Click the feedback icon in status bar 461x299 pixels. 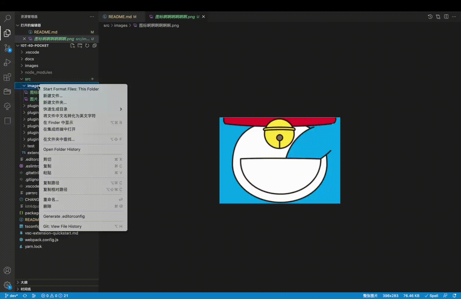coord(445,296)
